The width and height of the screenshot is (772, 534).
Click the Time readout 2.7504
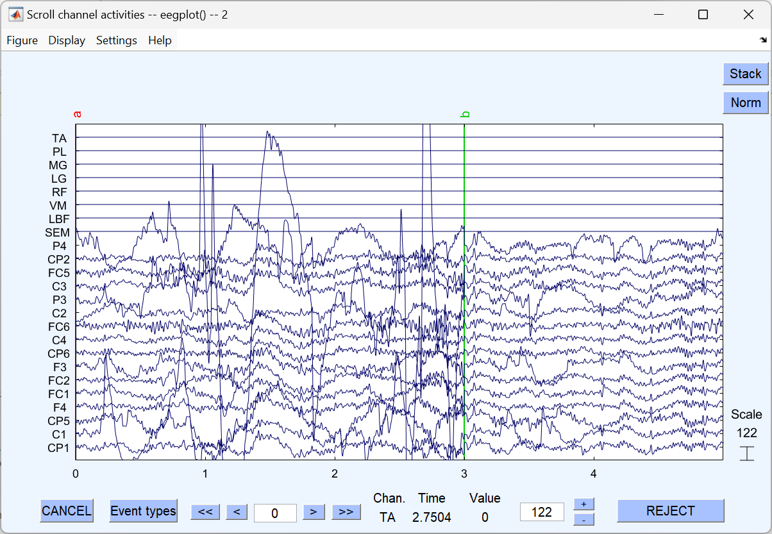(x=432, y=517)
